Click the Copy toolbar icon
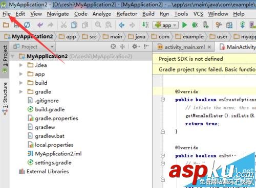Screen dimensions: 256x188 74,25
